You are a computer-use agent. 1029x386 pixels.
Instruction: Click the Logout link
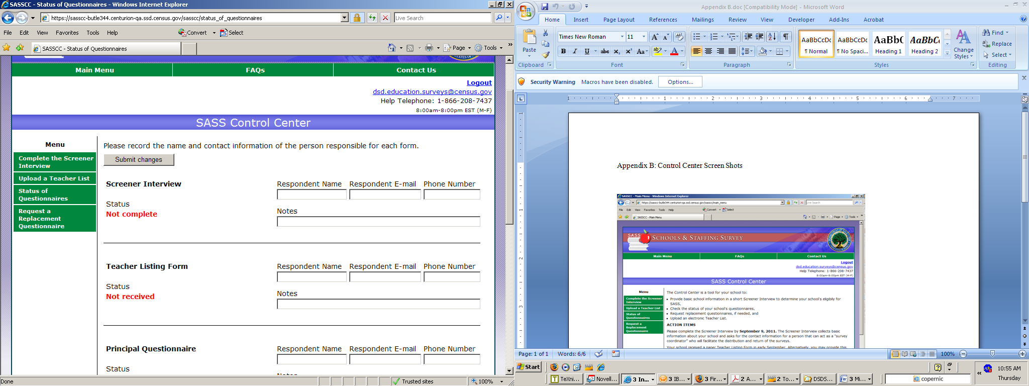pyautogui.click(x=479, y=83)
